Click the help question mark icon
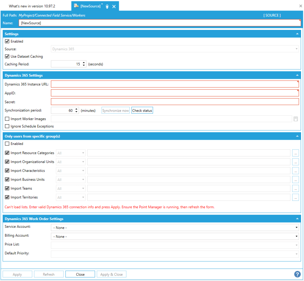 (297, 274)
